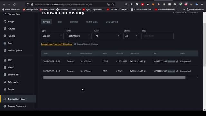
Task: Switch to the BNB Convert tab
Action: click(112, 22)
